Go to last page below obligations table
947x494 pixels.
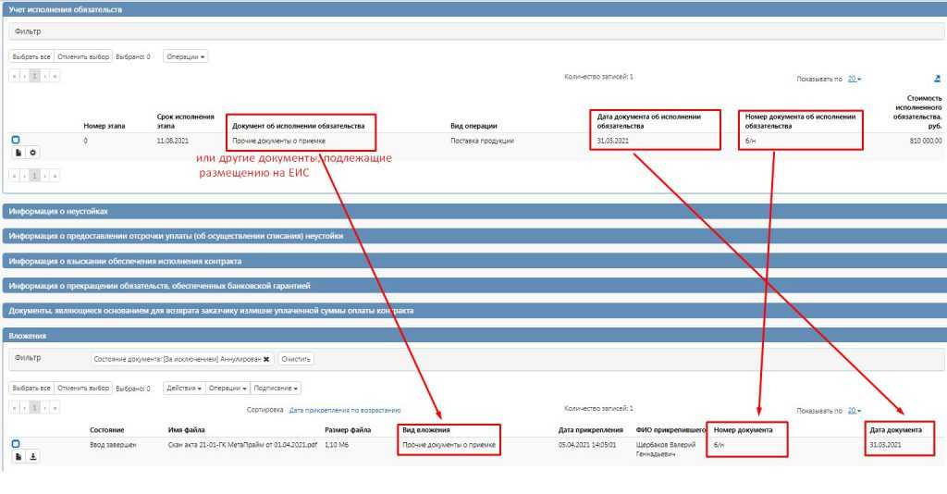tap(55, 176)
